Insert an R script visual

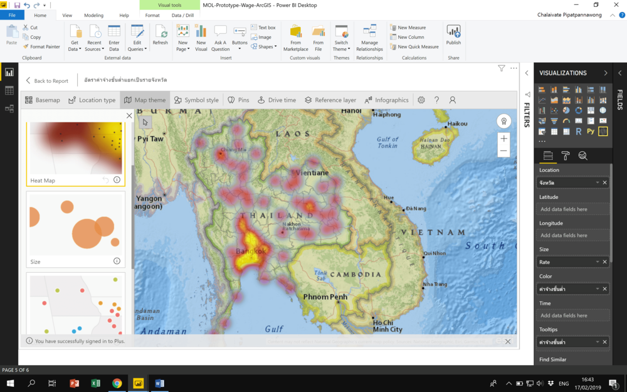(x=579, y=131)
